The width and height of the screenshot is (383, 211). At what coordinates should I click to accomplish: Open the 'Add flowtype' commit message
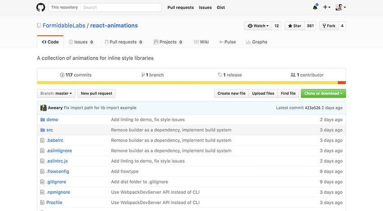[125, 171]
